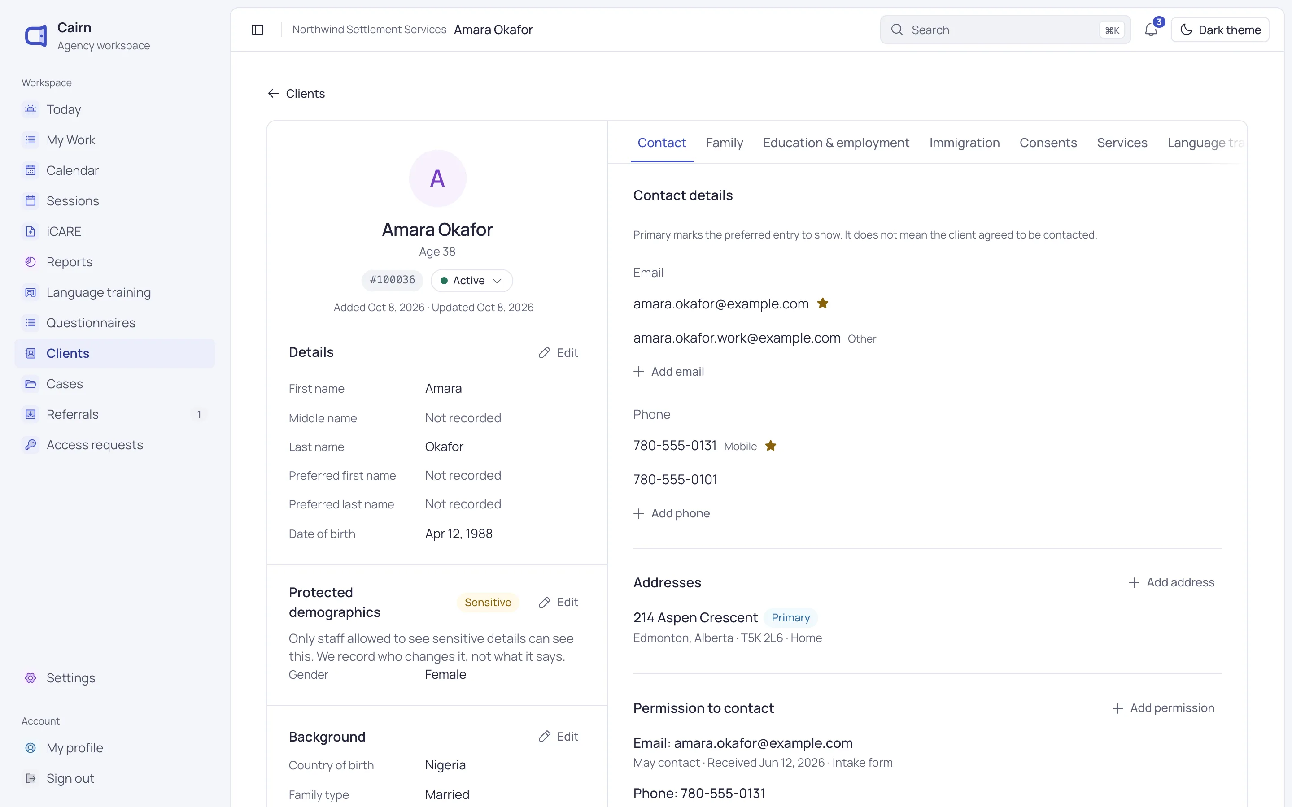Toggle the sidebar panel icon

coord(258,30)
